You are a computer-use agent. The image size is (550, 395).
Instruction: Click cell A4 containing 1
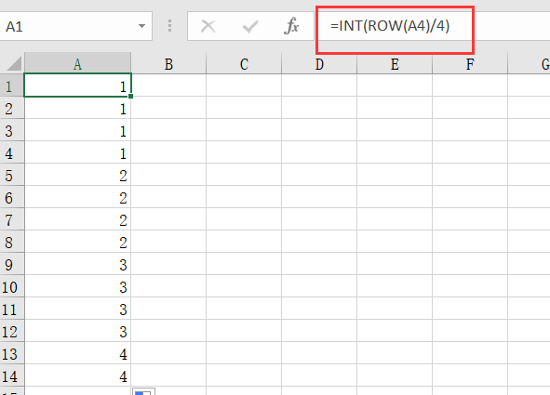tap(77, 152)
